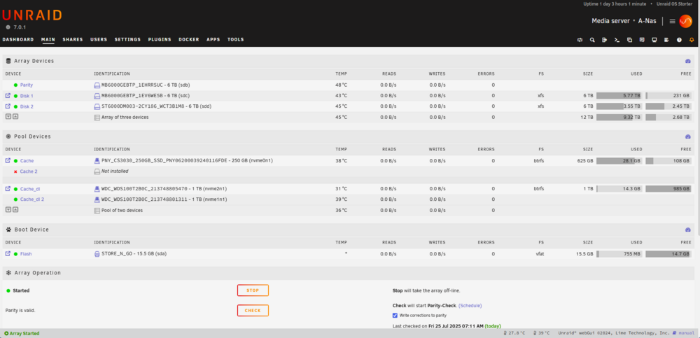Click the SSD icon beside PNY_CS3030 identification
700x338 pixels.
point(97,161)
